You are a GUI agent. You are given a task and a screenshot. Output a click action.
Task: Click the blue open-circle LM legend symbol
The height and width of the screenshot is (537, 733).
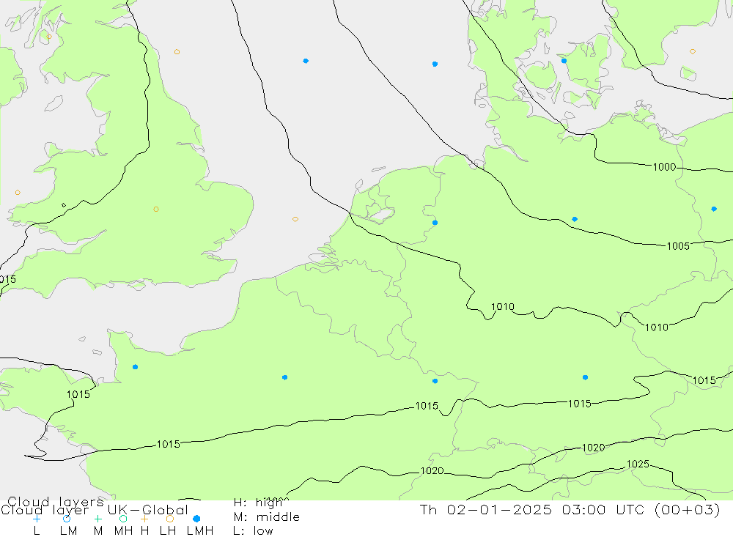click(67, 519)
